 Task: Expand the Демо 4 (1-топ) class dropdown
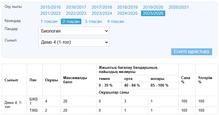[x=74, y=42]
